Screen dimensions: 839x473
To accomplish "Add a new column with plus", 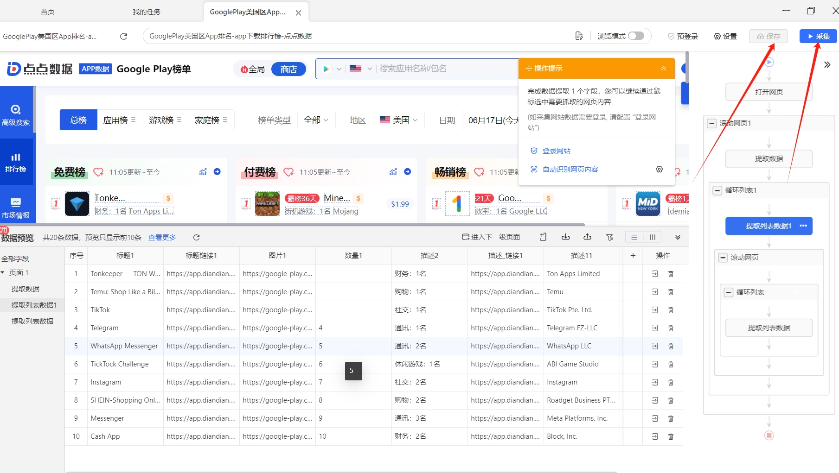I will (633, 256).
